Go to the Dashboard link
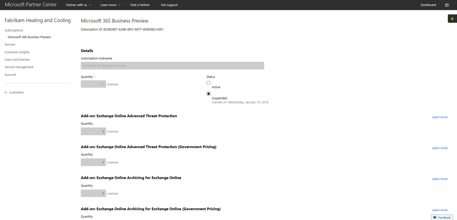 coord(428,5)
